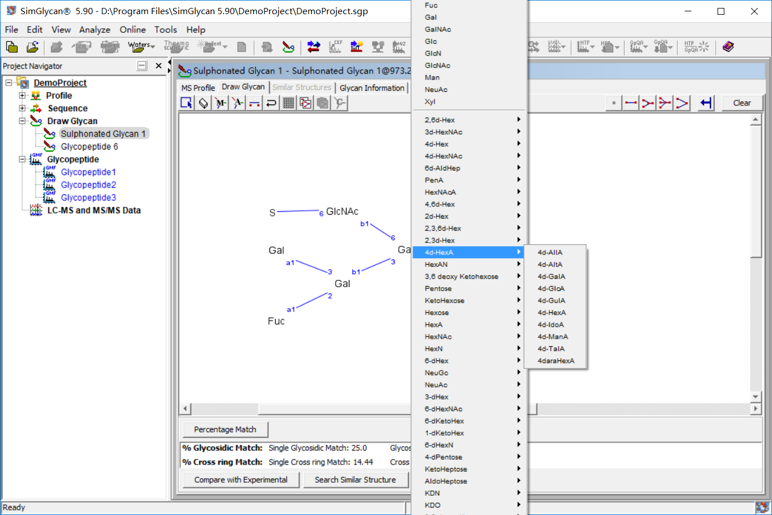Open the File menu
772x515 pixels.
(11, 29)
